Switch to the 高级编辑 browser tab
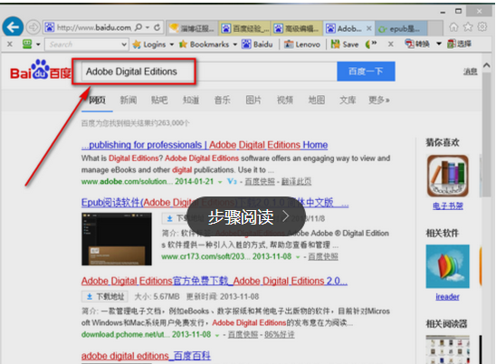 [297, 29]
